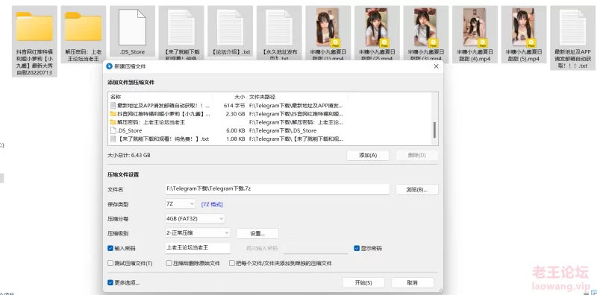
Task: Select the 【来了就能下载 text file icon in Explorer
Action: pos(181,27)
